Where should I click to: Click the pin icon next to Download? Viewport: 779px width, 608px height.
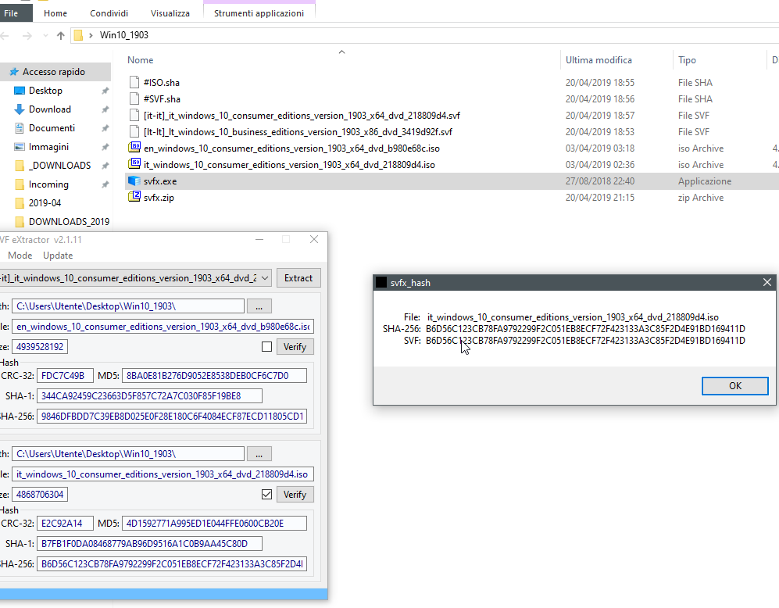point(105,109)
